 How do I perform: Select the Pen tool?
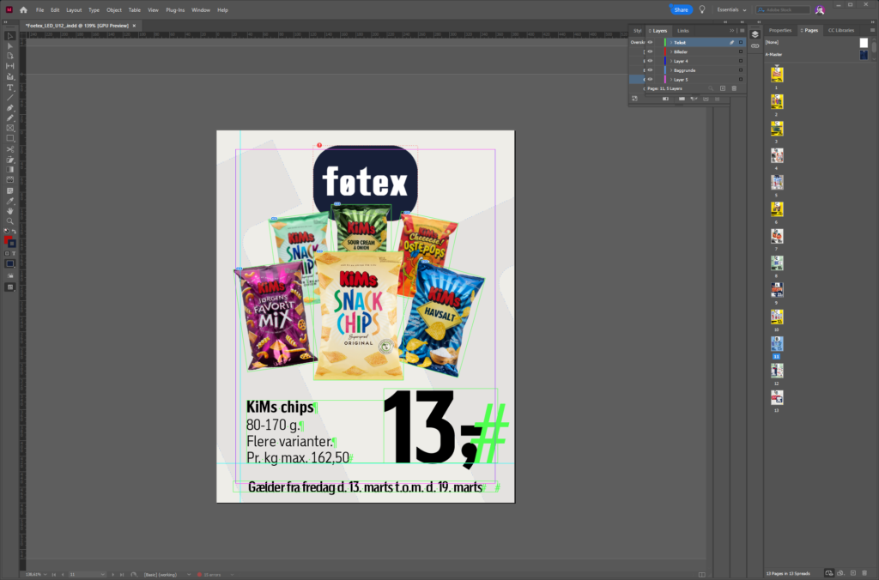pyautogui.click(x=10, y=107)
